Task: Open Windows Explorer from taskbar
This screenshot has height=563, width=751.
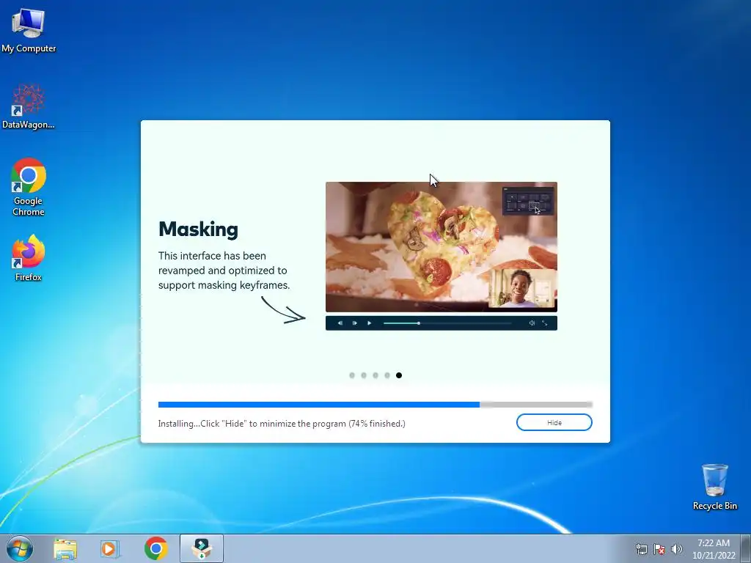Action: [65, 548]
